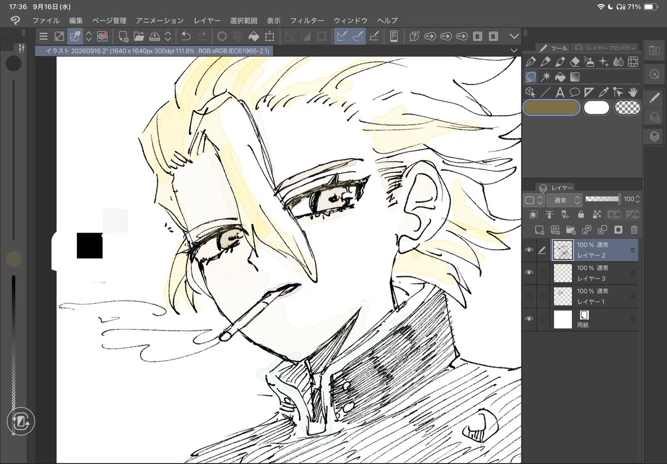
Task: Show hidden layer レイヤー 1
Action: point(529,296)
